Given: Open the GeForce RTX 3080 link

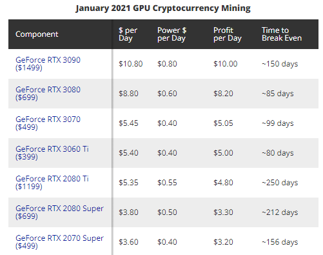Looking at the screenshot, I should coord(48,94).
